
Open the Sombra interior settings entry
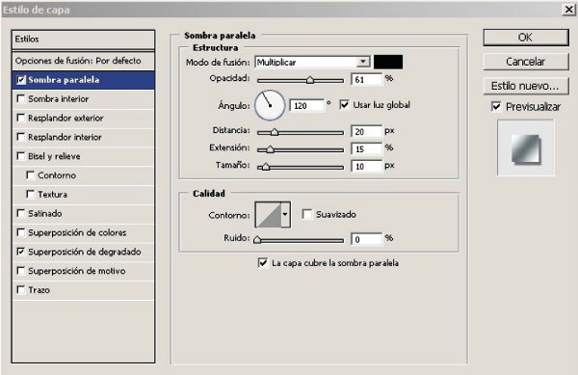83,99
